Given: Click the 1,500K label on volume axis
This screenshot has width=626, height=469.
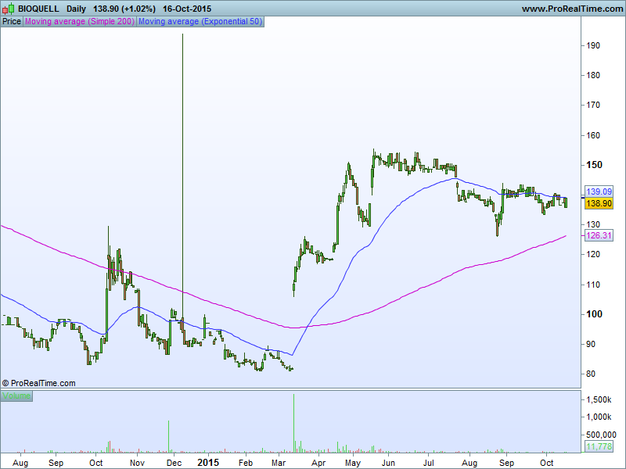Looking at the screenshot, I should click(599, 399).
